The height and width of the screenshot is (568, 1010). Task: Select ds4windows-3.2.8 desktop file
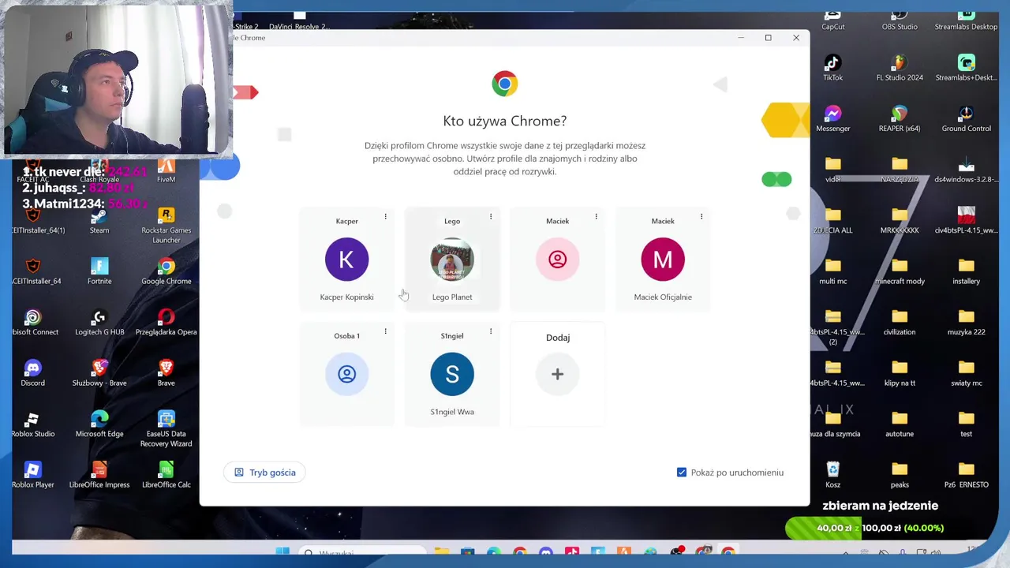click(x=967, y=170)
